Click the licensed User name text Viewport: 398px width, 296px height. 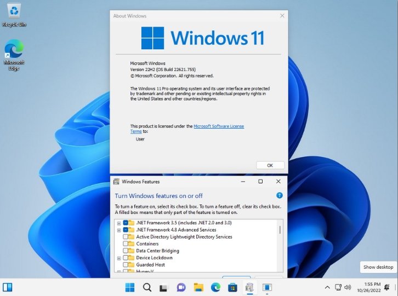[140, 139]
